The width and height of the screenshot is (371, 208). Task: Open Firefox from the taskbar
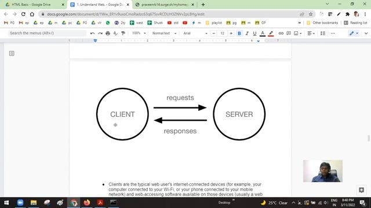point(87,203)
